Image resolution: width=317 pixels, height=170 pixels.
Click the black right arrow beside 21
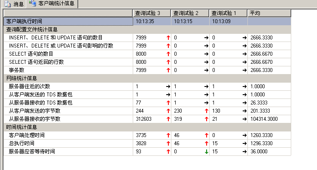245,119
